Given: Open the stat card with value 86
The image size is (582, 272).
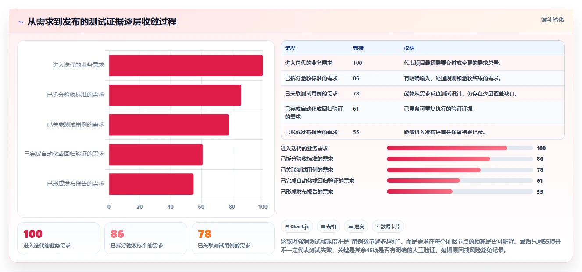Looking at the screenshot, I should coord(146,238).
